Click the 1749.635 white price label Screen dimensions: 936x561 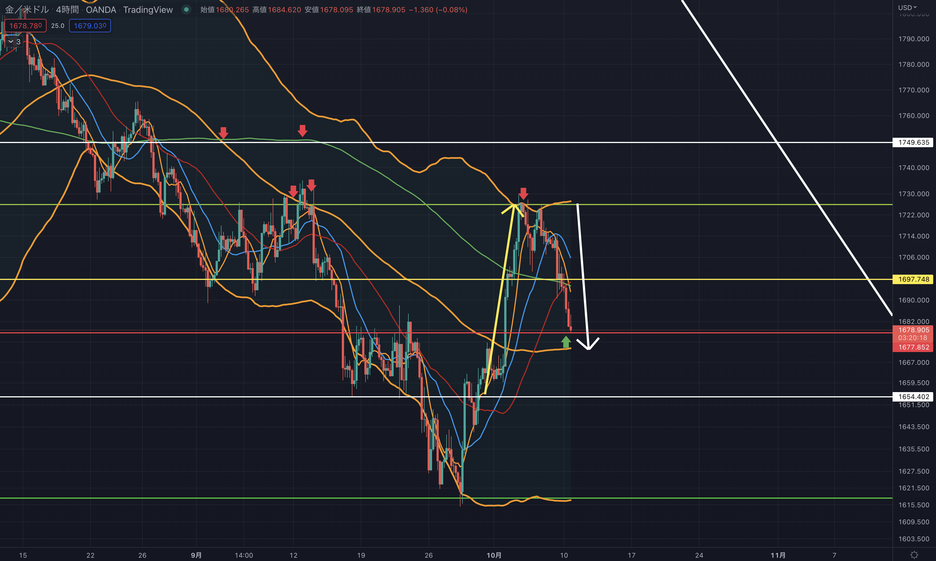[913, 142]
